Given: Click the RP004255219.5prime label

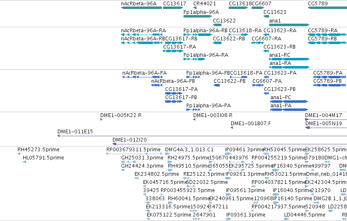Looking at the screenshot, I should 278,158.
